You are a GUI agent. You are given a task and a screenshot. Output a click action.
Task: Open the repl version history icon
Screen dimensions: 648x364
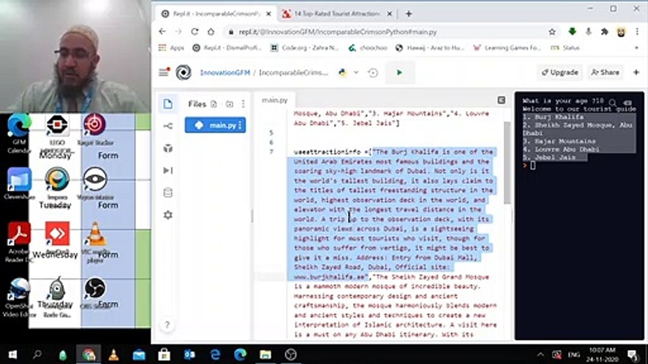(373, 72)
